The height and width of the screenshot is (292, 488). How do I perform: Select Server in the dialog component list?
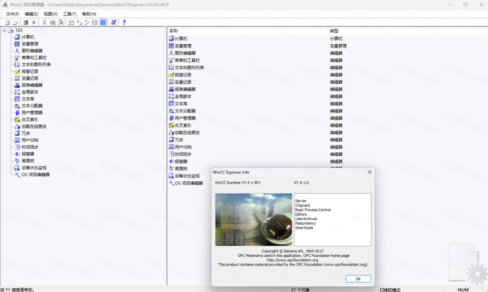[301, 201]
